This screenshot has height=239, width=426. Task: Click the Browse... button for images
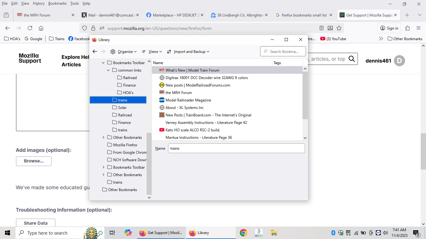coord(34,161)
